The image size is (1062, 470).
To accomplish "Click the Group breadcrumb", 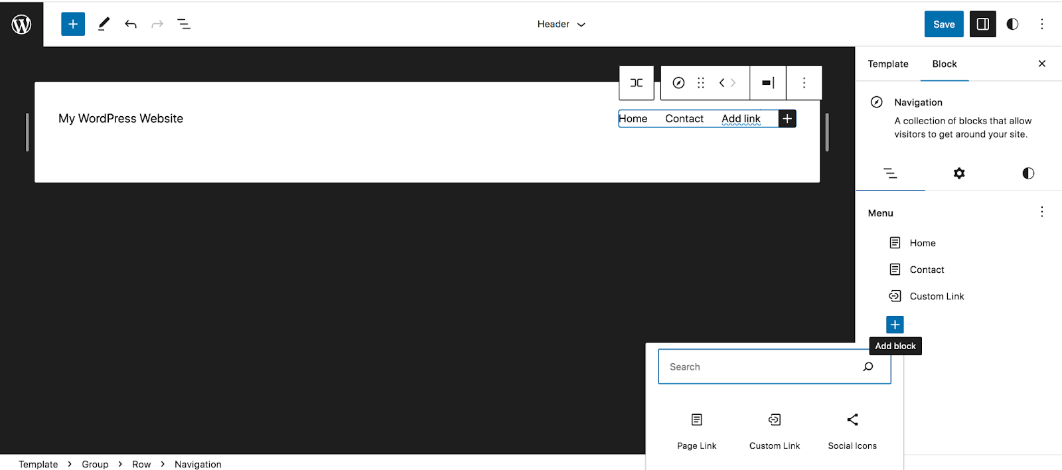I will [95, 464].
